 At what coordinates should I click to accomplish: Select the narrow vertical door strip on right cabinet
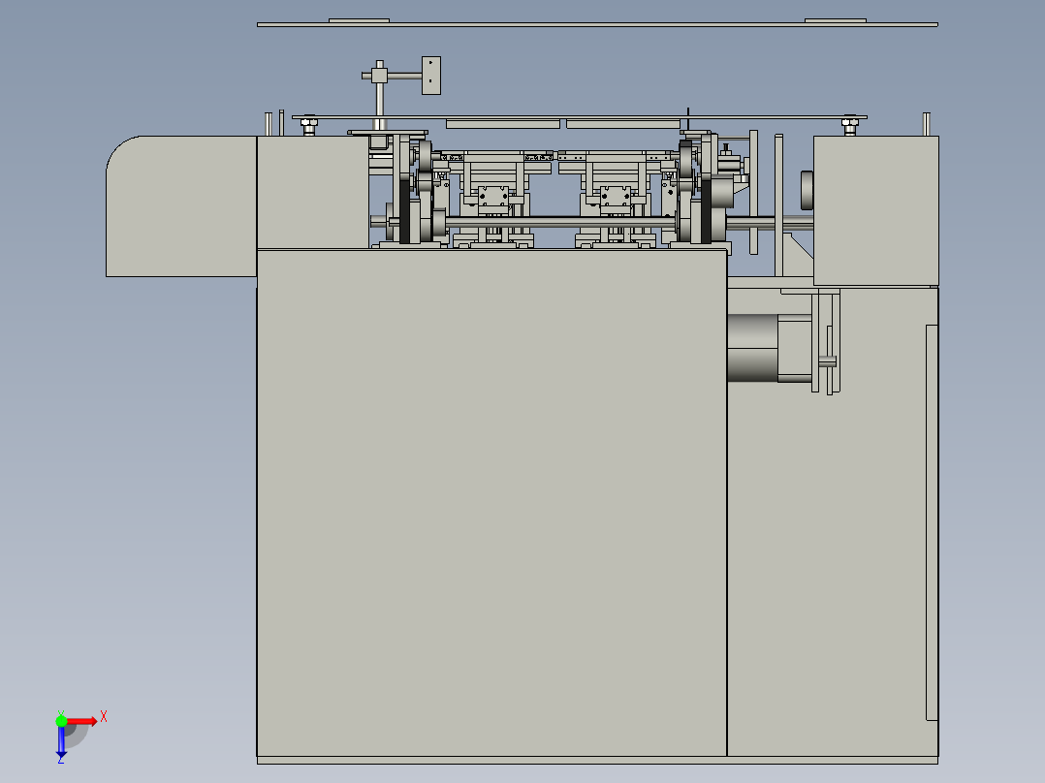pos(932,523)
